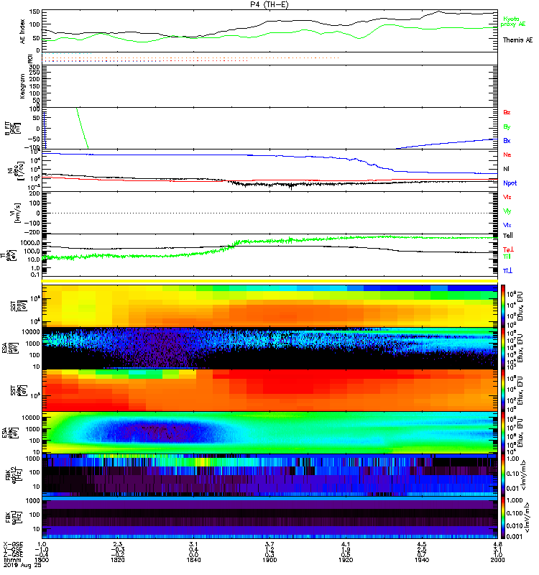Click the green 'Viy' legend label

click(507, 211)
